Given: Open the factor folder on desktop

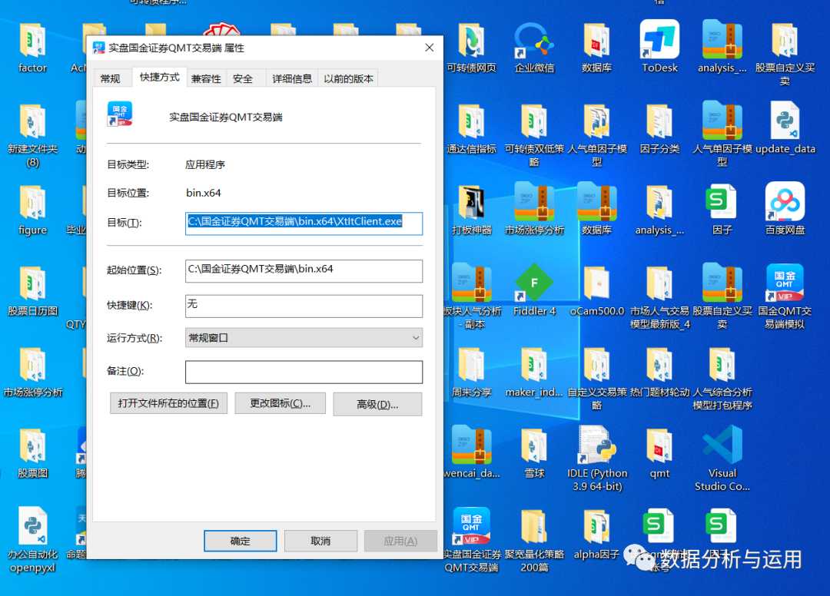Looking at the screenshot, I should coord(32,48).
